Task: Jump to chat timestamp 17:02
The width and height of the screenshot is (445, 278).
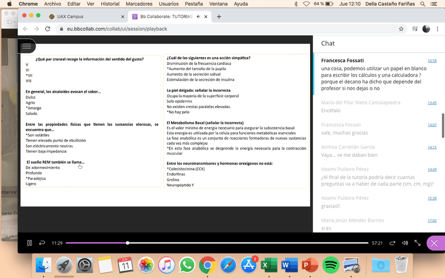Action: (432, 220)
